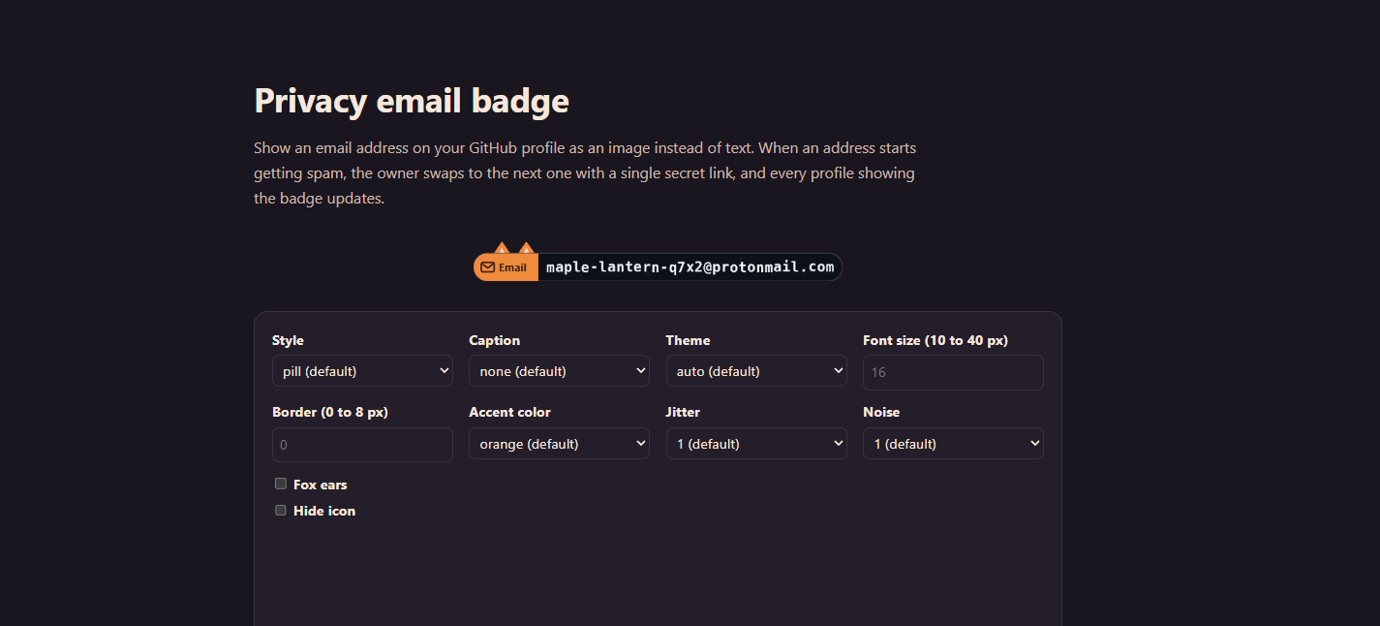Enable the Fox ears checkbox
The height and width of the screenshot is (626, 1380).
pos(281,484)
